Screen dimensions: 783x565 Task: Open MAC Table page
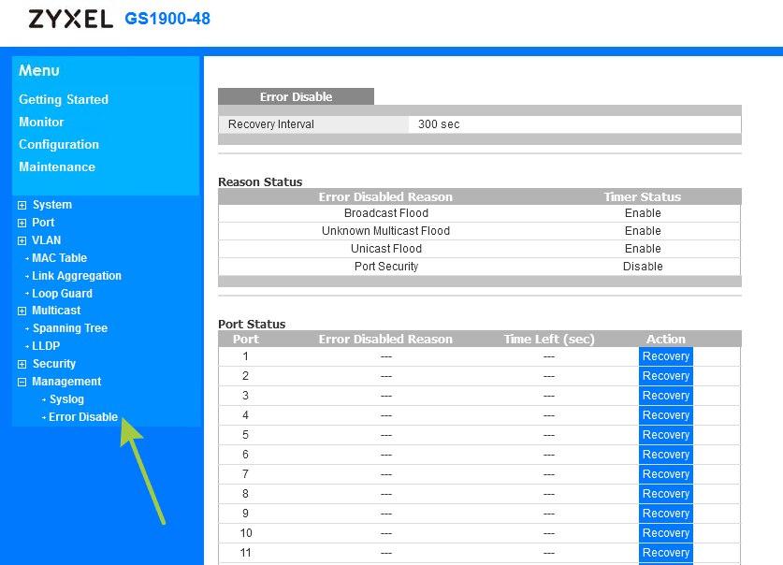pyautogui.click(x=60, y=258)
